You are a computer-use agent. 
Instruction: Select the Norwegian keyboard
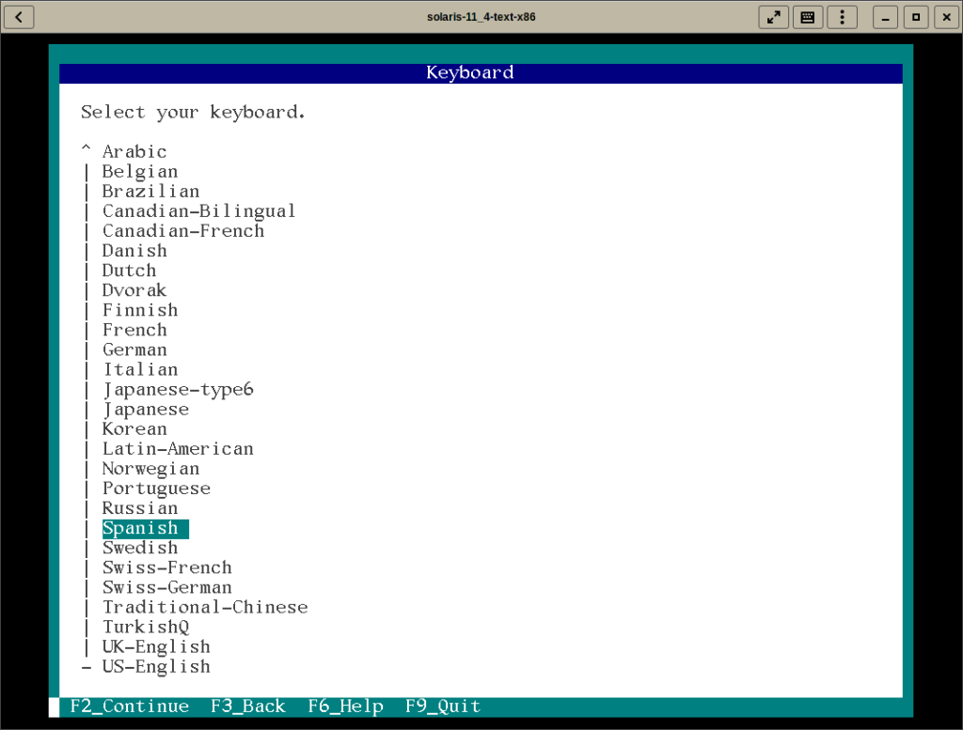[x=150, y=468]
